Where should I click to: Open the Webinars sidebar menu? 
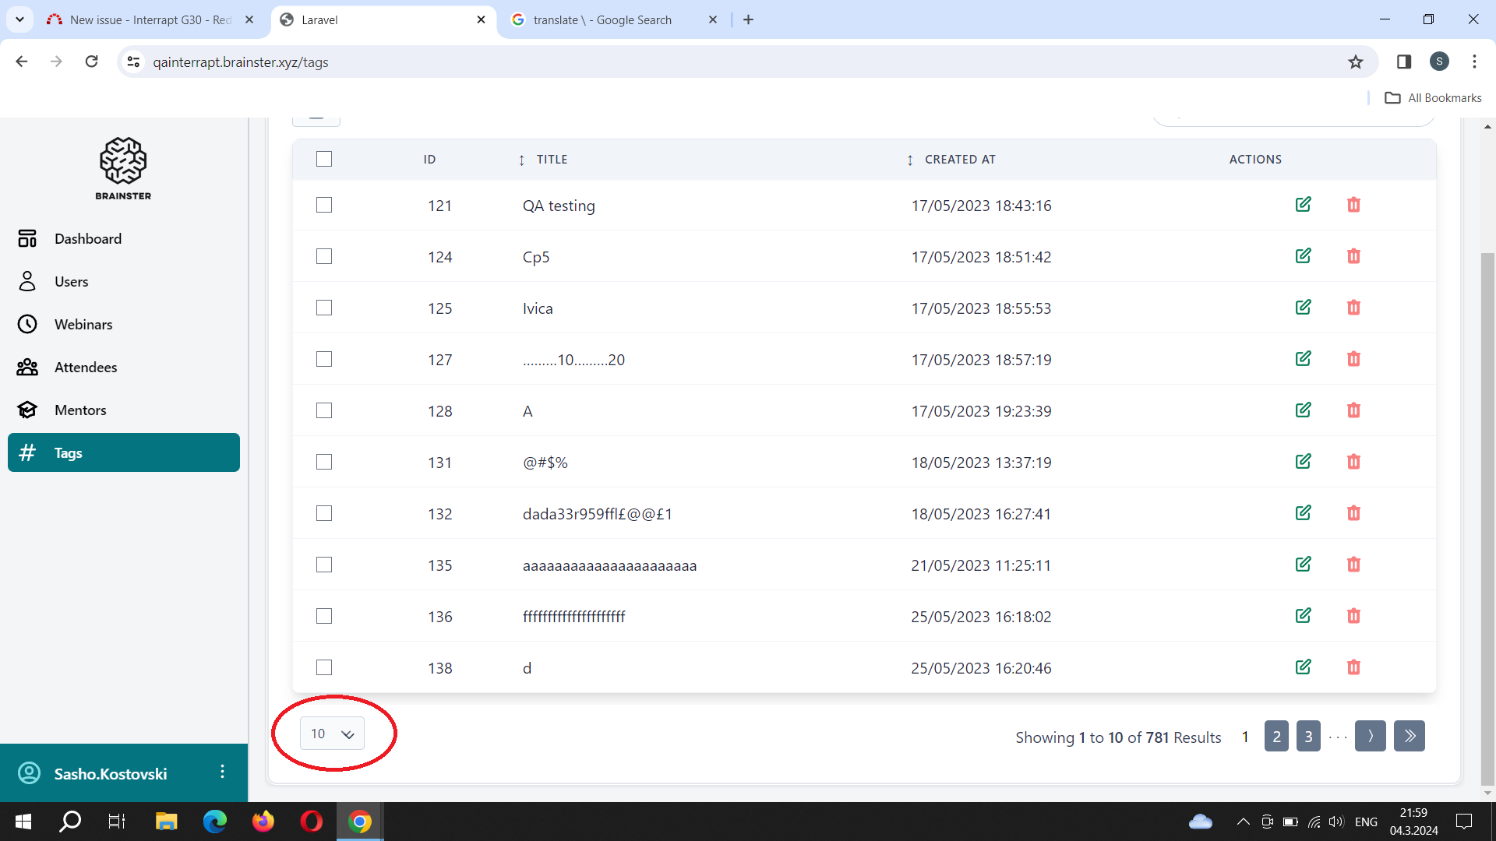(x=83, y=325)
